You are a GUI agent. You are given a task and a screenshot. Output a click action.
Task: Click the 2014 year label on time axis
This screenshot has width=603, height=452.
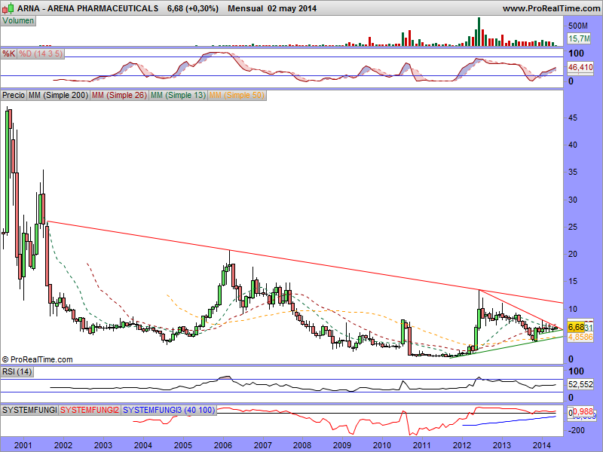(541, 445)
